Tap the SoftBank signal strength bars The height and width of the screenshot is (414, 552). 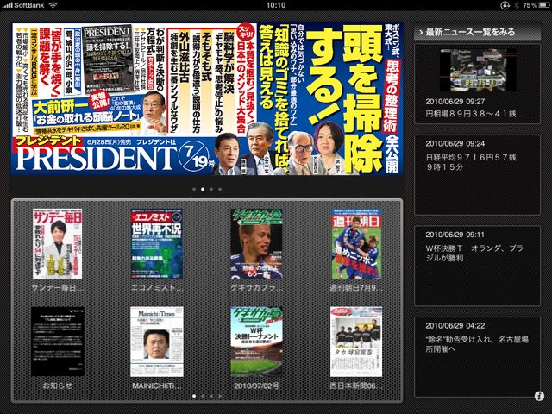8,5
